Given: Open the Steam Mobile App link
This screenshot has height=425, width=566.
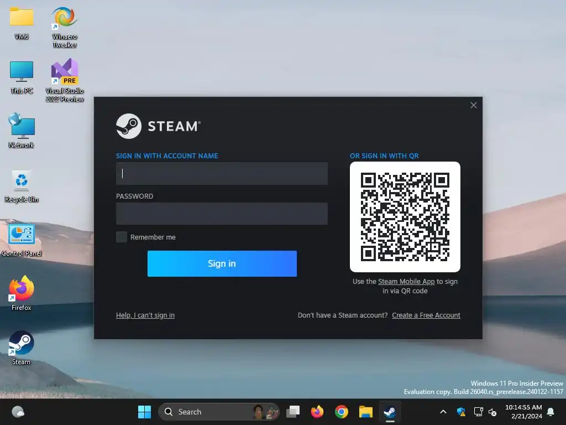Looking at the screenshot, I should pos(406,281).
